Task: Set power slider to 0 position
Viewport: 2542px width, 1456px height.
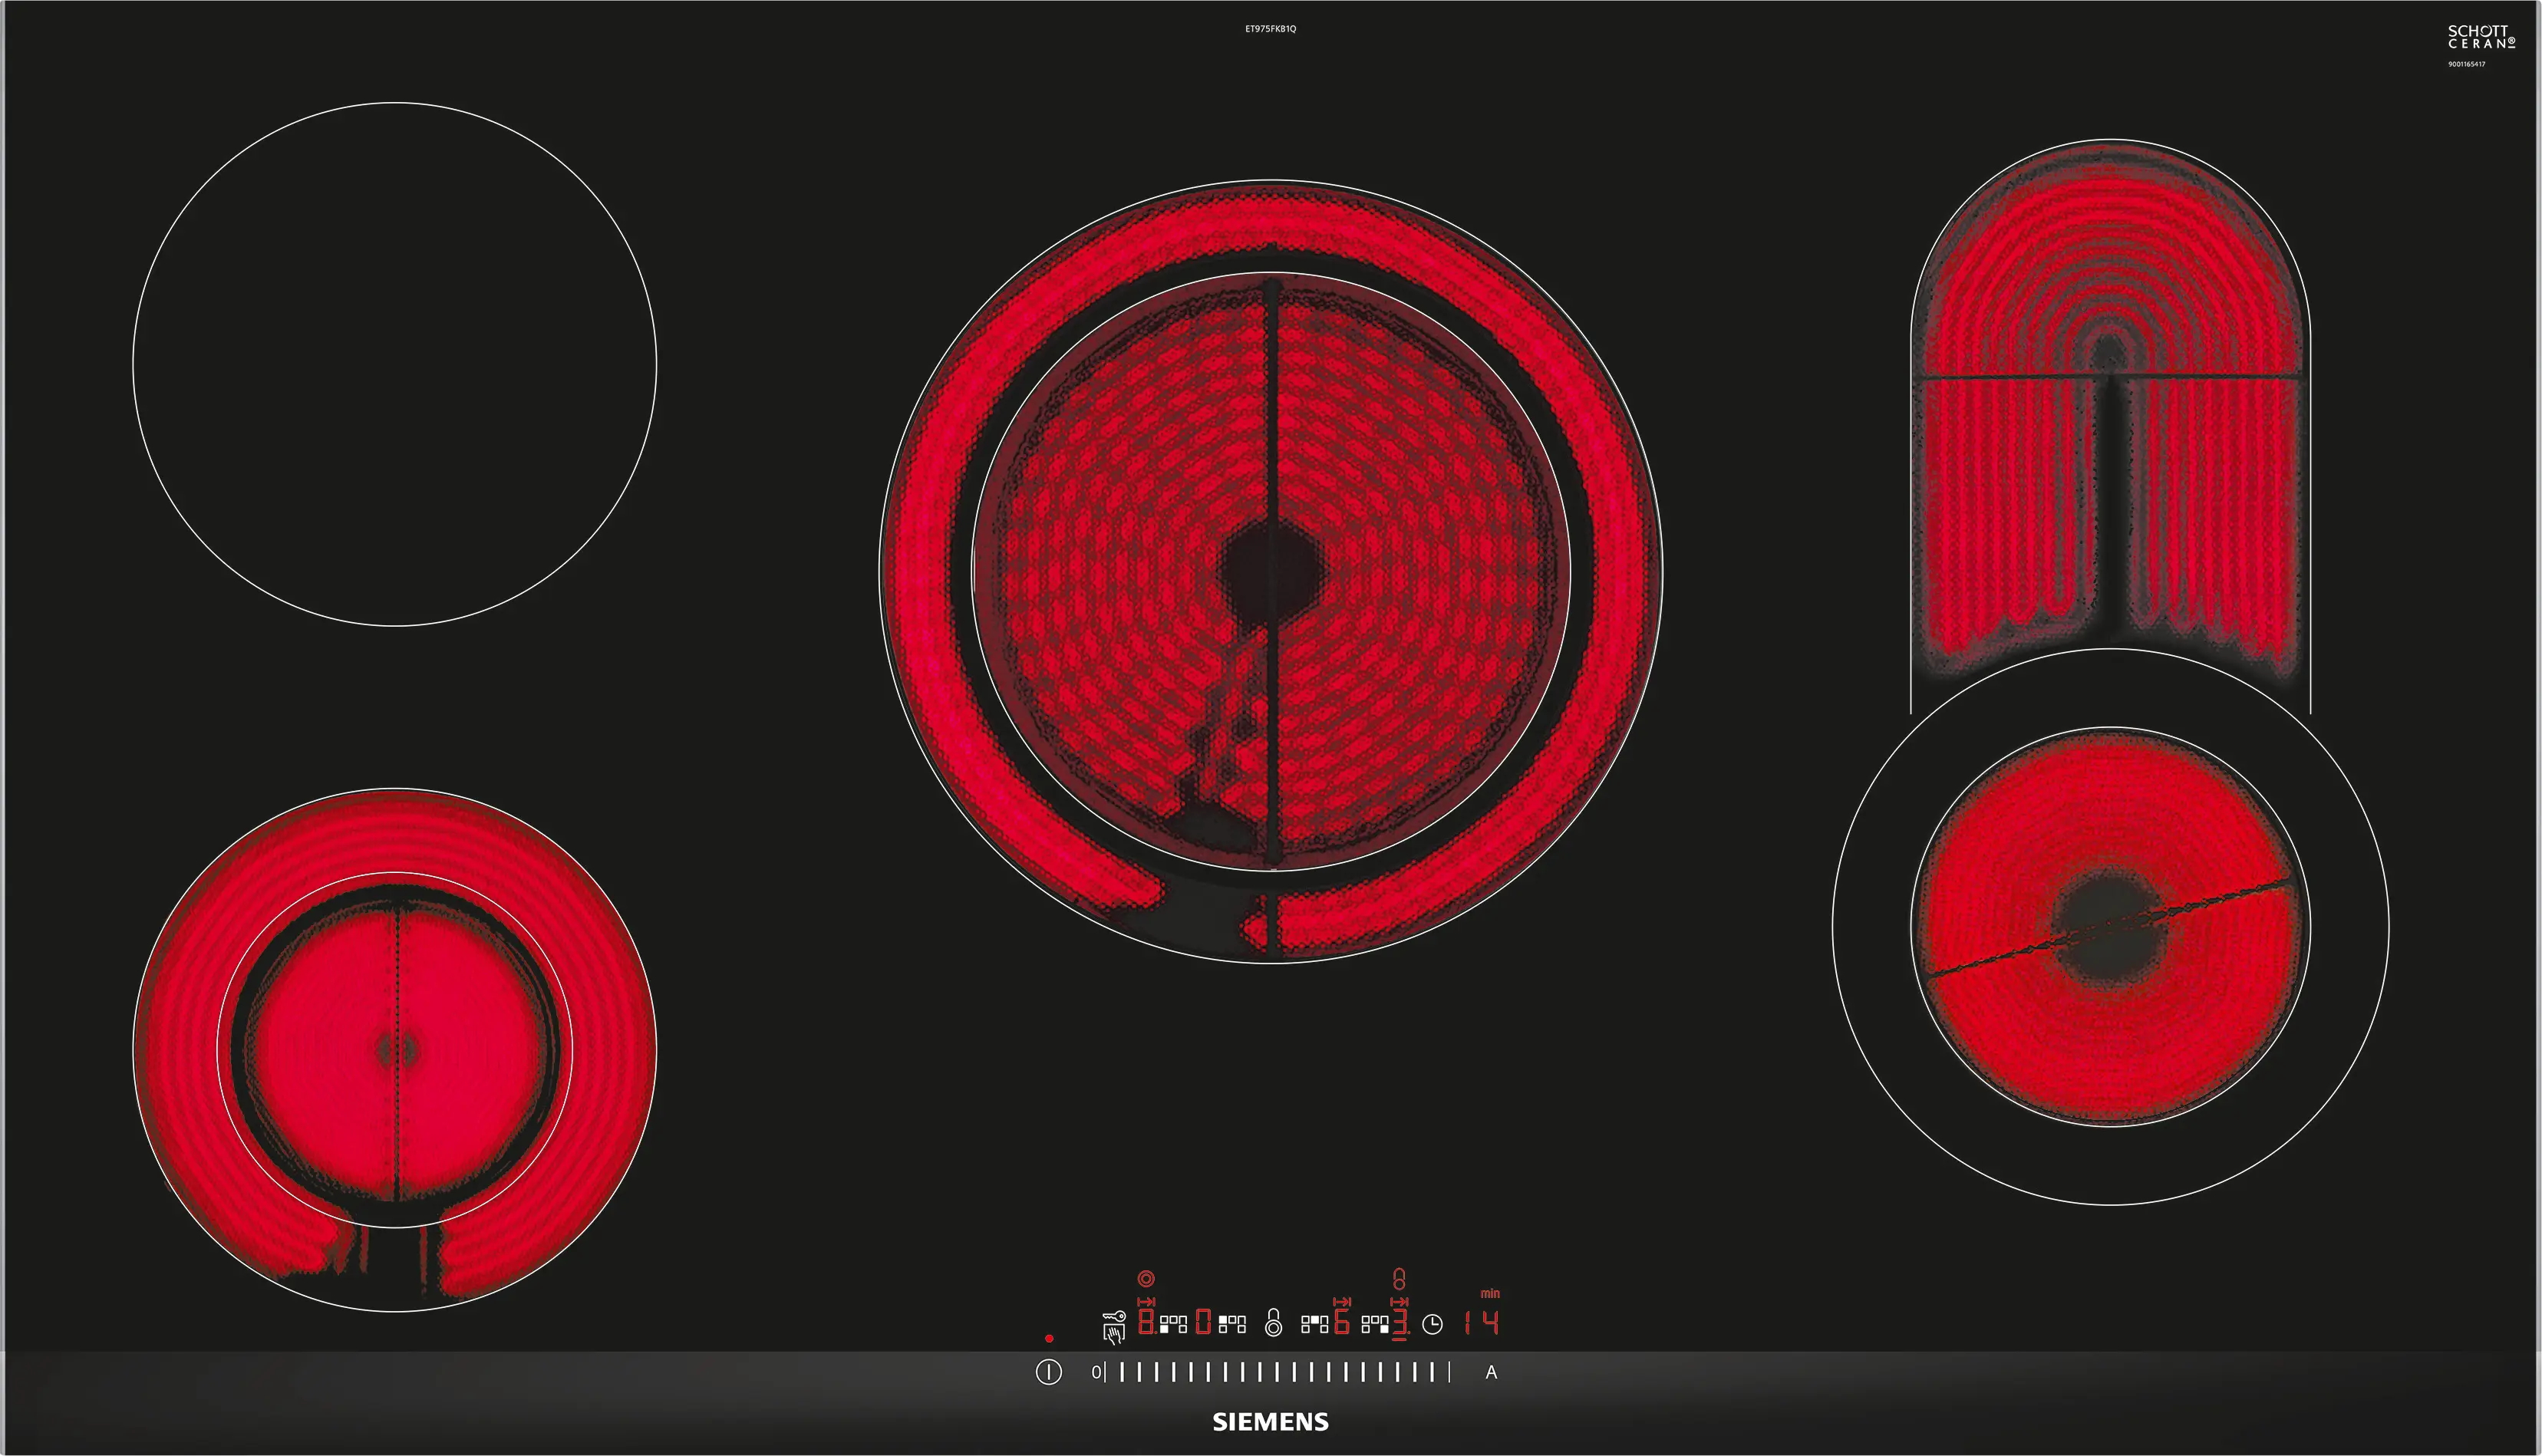Action: (x=1097, y=1372)
